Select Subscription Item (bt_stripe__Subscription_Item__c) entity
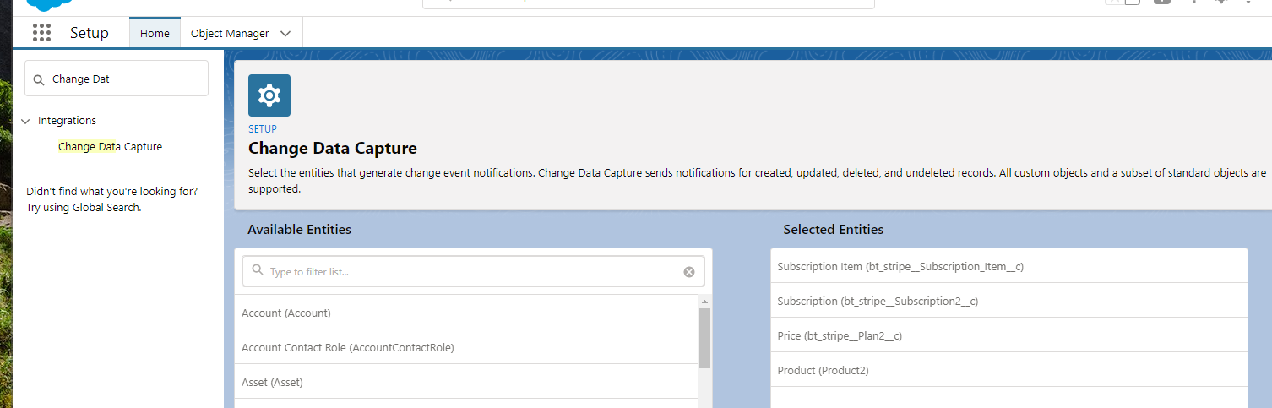Screen dimensions: 1272x408 1008,266
